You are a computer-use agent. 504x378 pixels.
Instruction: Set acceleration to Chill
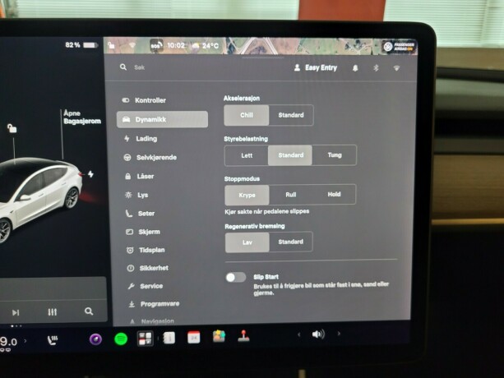tap(247, 115)
